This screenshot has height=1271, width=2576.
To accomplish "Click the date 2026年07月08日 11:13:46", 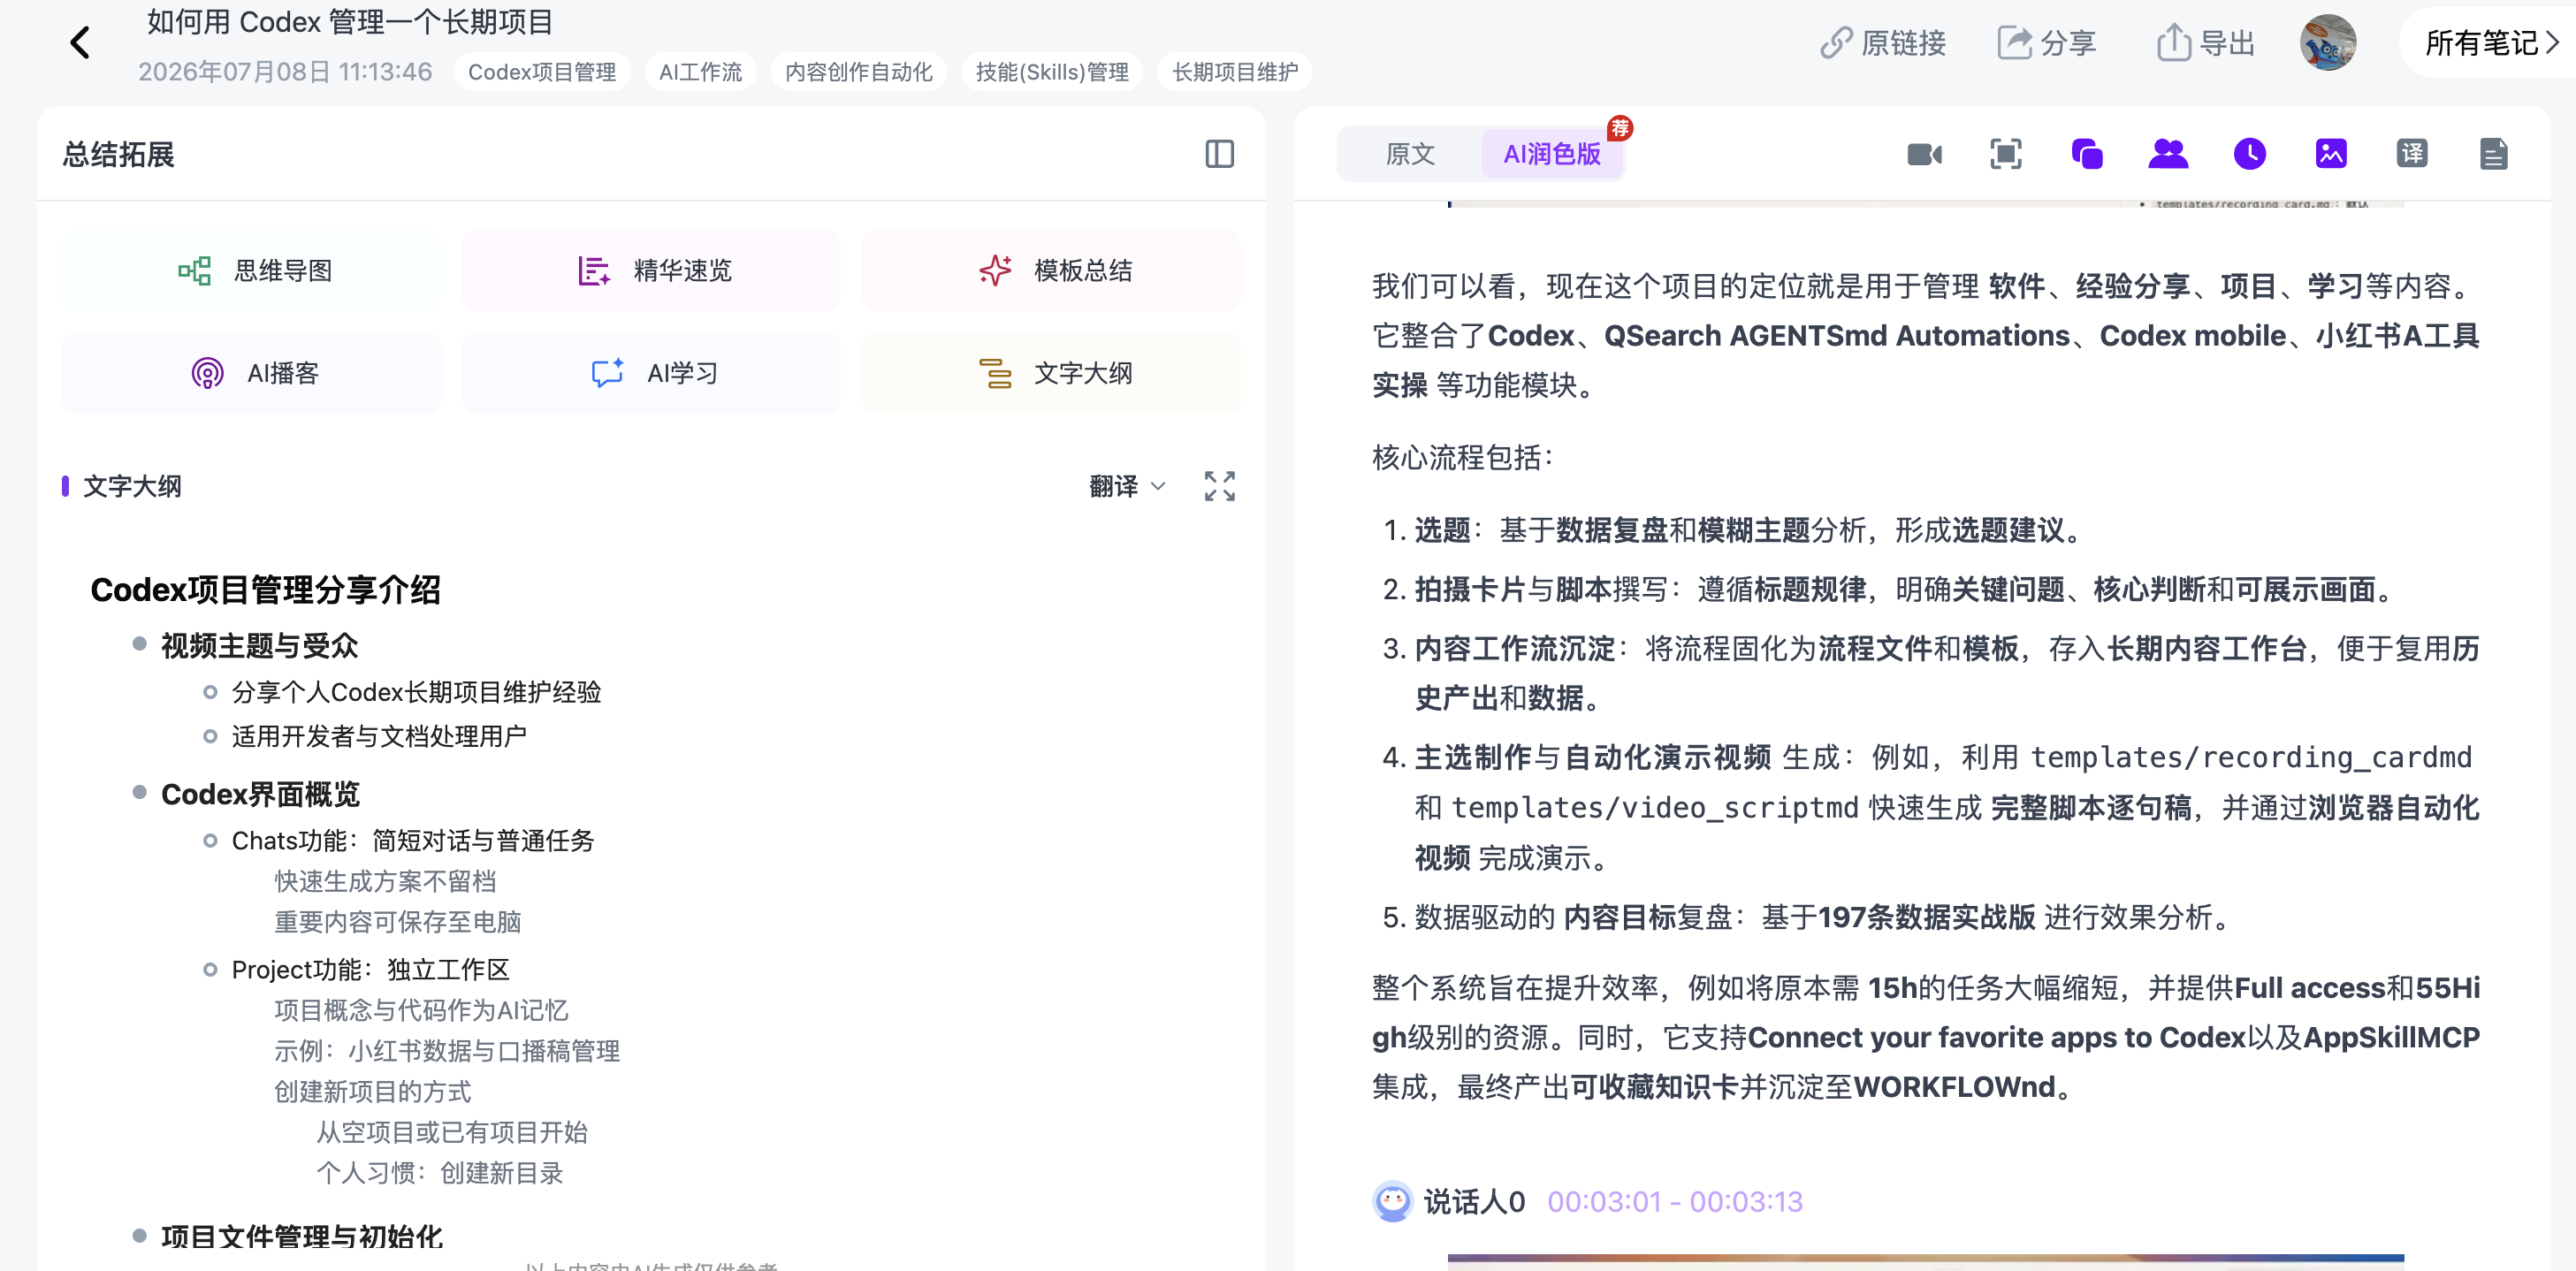I will point(285,72).
